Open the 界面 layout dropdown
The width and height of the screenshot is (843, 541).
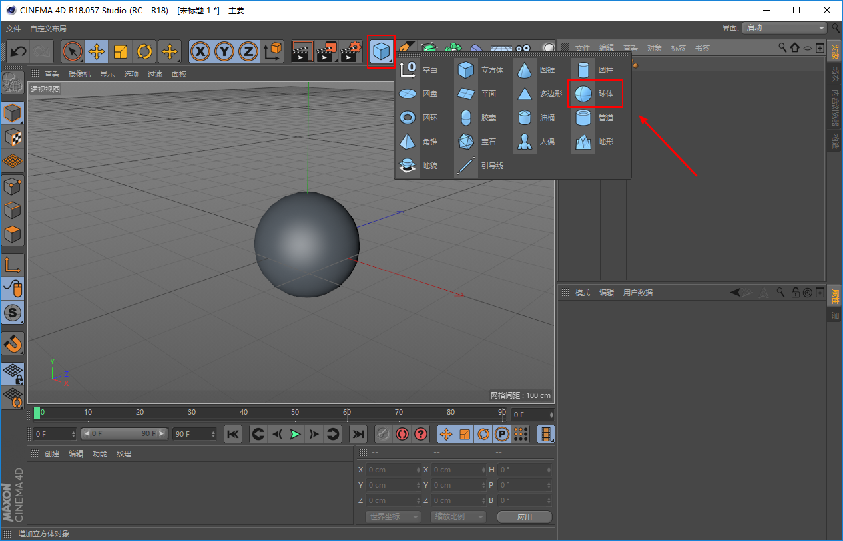click(785, 28)
